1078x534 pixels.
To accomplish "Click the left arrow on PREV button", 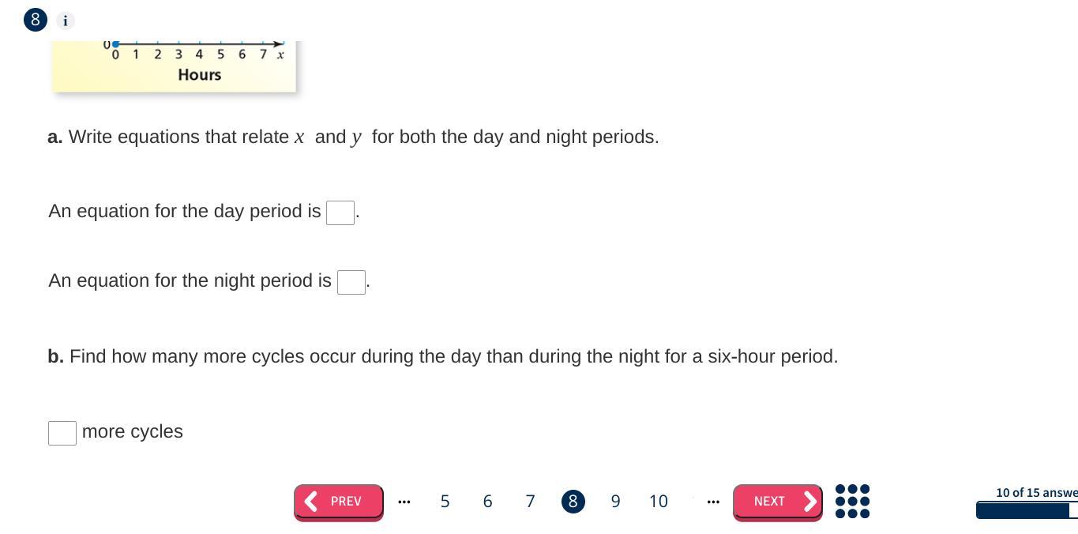I will coord(311,502).
